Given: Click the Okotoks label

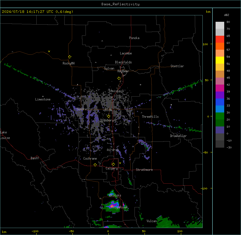Looking at the screenshot, I should tap(115, 195).
